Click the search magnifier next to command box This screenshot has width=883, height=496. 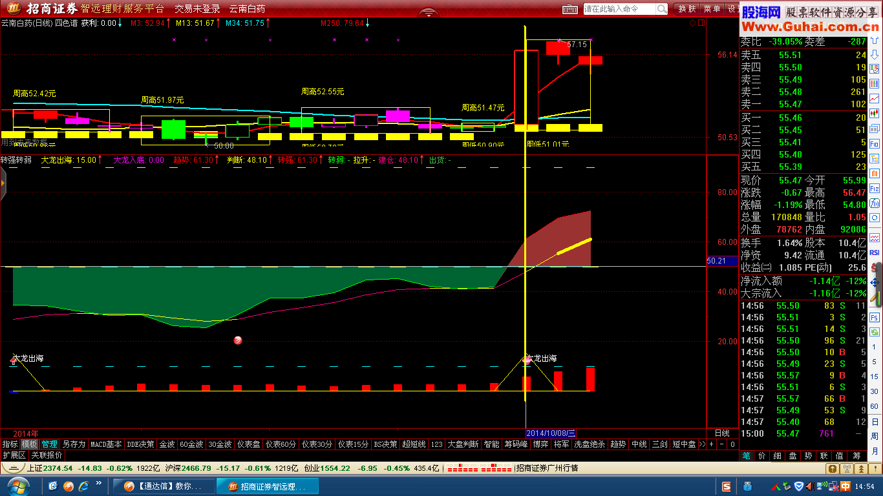point(661,9)
